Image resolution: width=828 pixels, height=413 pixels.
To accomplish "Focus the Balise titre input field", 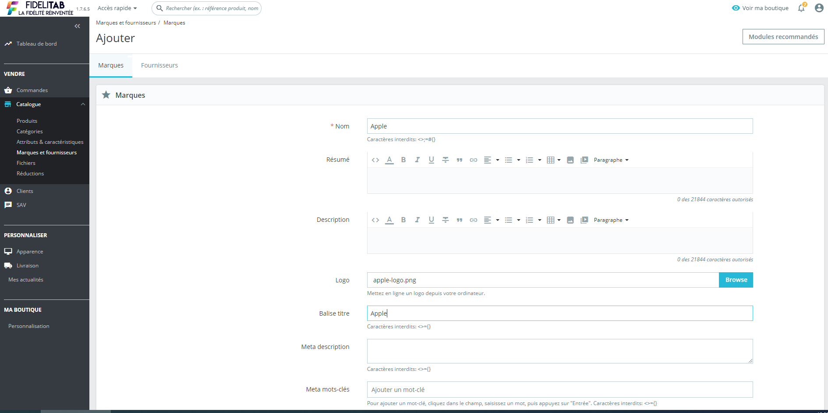I will point(560,313).
